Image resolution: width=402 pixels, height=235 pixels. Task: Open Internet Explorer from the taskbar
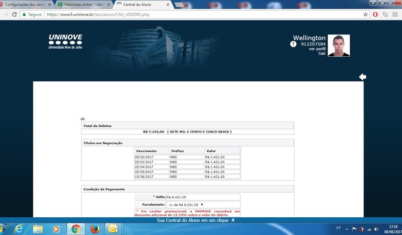(x=19, y=229)
